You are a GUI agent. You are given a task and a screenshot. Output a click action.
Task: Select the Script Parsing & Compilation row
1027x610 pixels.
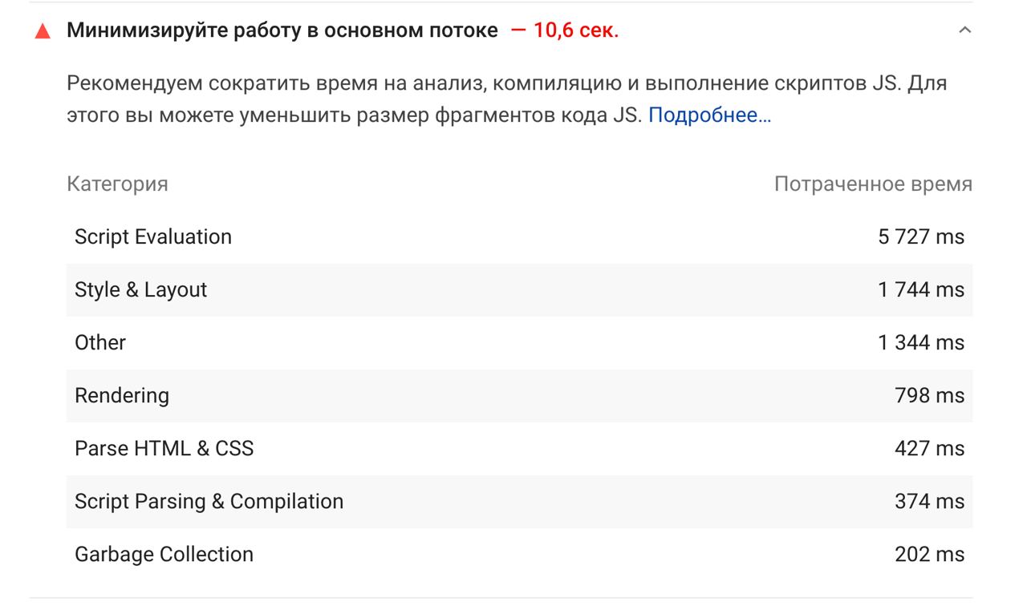[x=519, y=502]
